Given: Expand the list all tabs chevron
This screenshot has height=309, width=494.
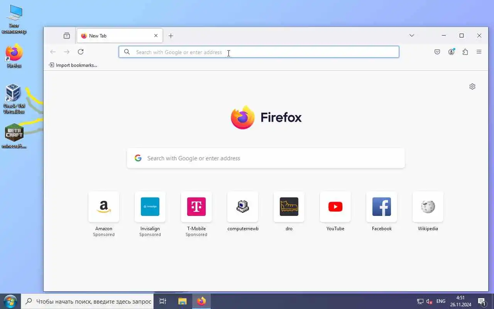Looking at the screenshot, I should [x=412, y=36].
